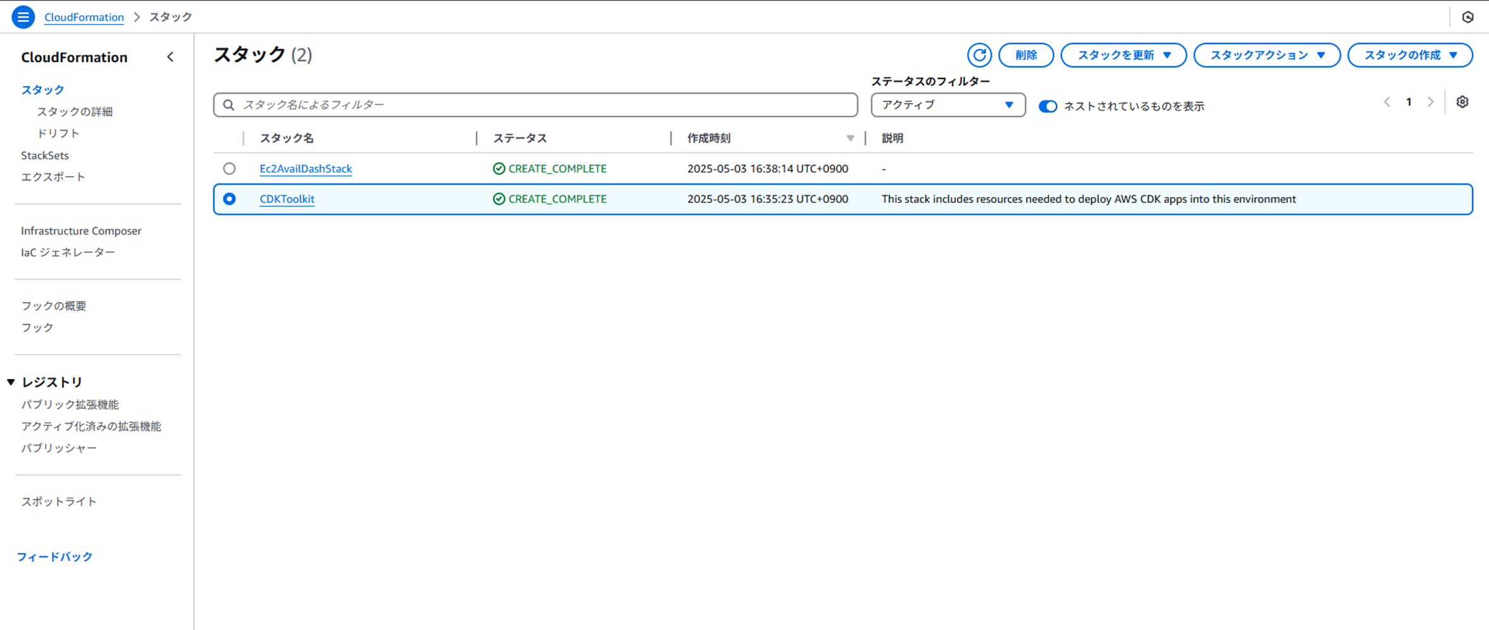The width and height of the screenshot is (1489, 630).
Task: Open スタック in the sidebar
Action: (x=42, y=90)
